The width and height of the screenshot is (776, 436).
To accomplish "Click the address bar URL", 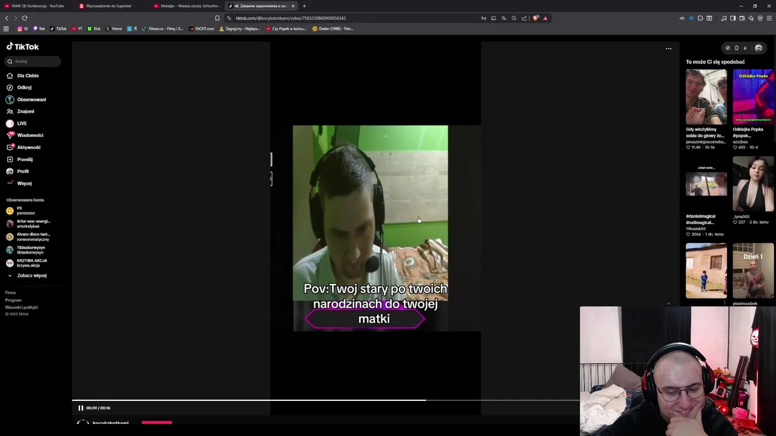I will coord(290,18).
